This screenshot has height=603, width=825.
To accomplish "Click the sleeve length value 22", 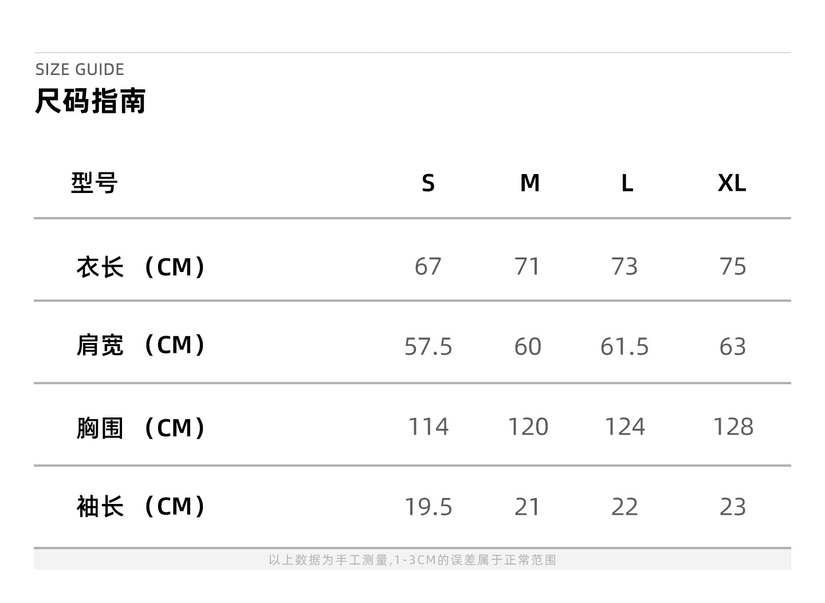I will pyautogui.click(x=624, y=507).
